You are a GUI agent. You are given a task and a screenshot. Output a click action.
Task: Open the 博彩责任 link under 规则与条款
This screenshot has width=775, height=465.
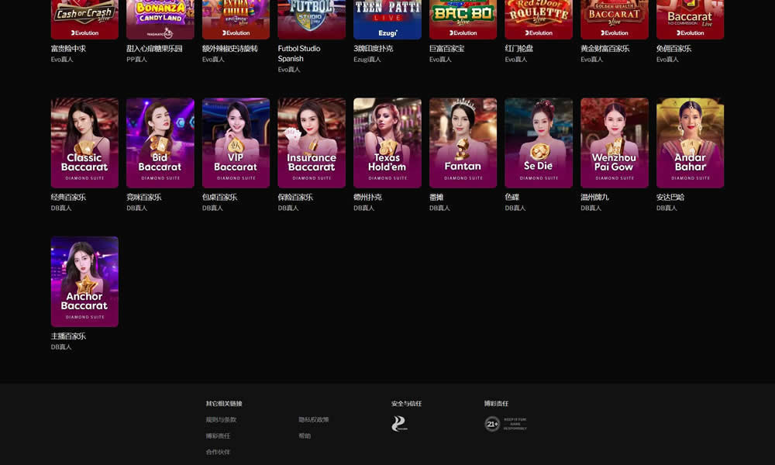218,436
